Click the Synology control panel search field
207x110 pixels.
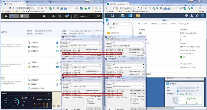click(x=122, y=24)
